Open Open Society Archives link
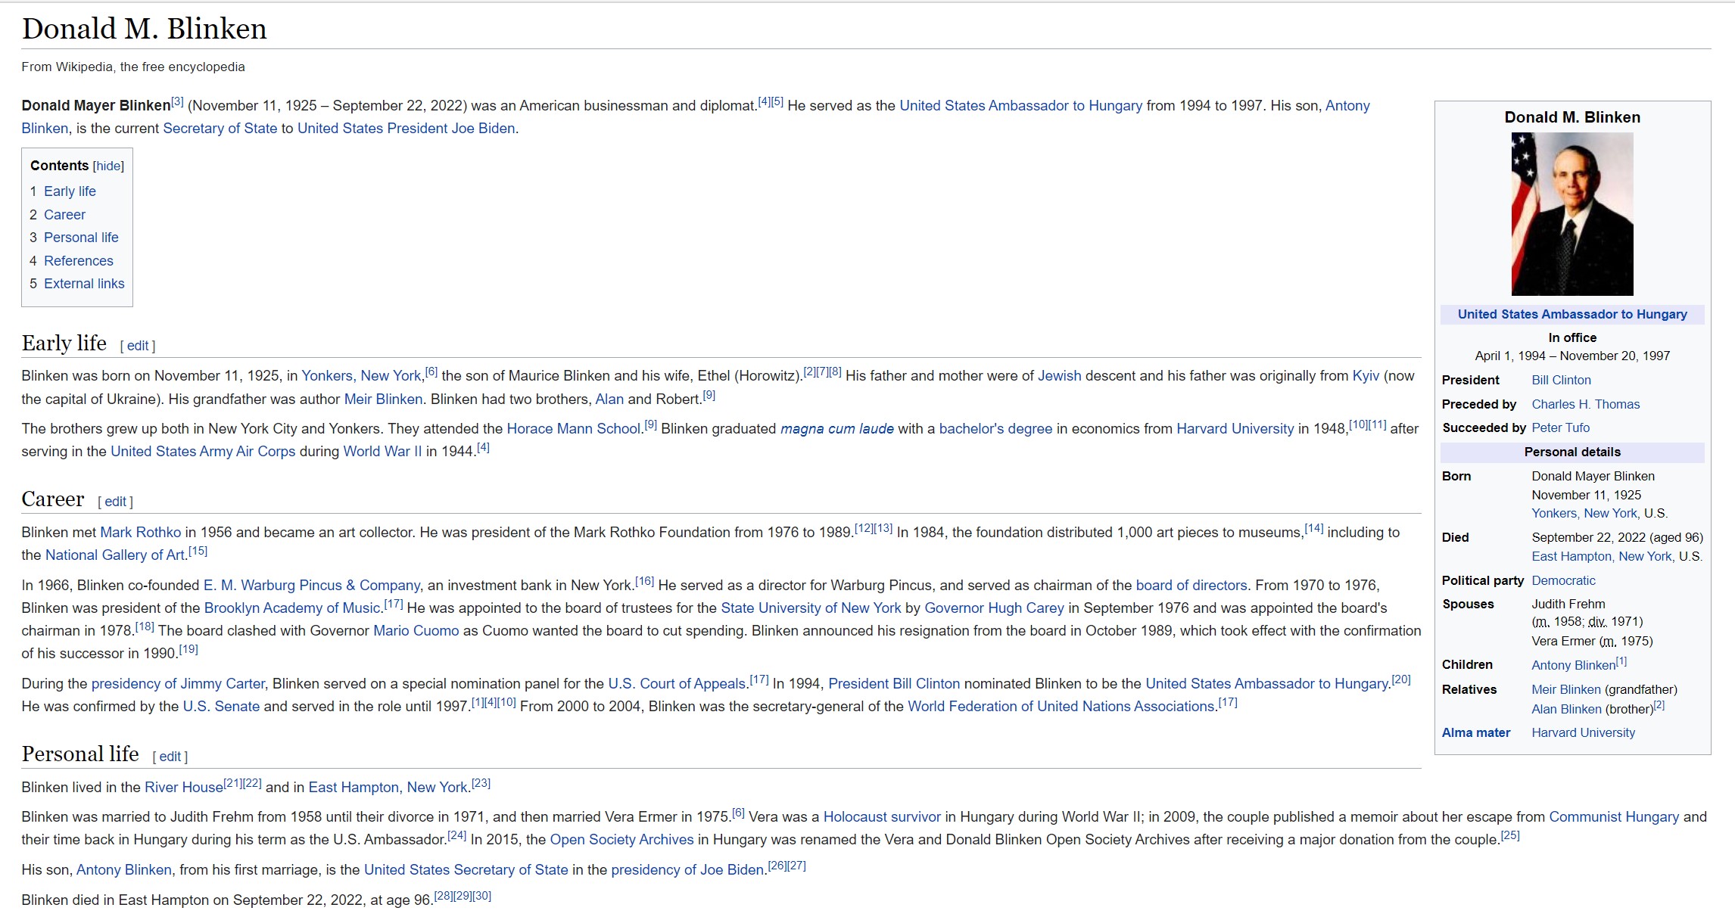This screenshot has height=917, width=1735. pyautogui.click(x=621, y=840)
